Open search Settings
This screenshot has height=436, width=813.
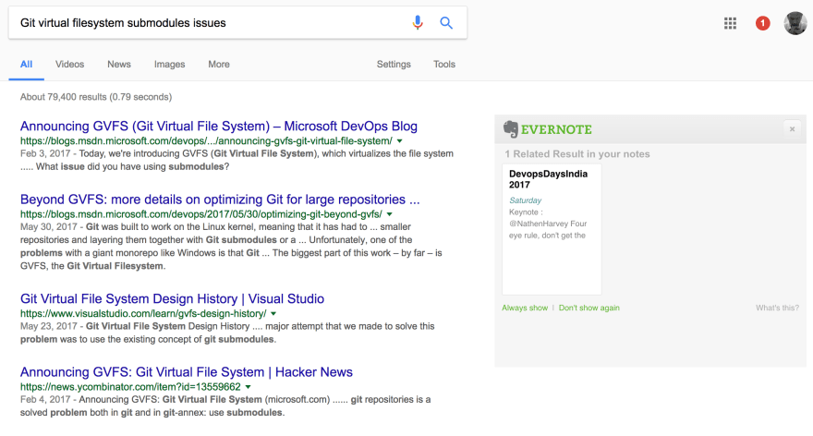[x=394, y=65]
